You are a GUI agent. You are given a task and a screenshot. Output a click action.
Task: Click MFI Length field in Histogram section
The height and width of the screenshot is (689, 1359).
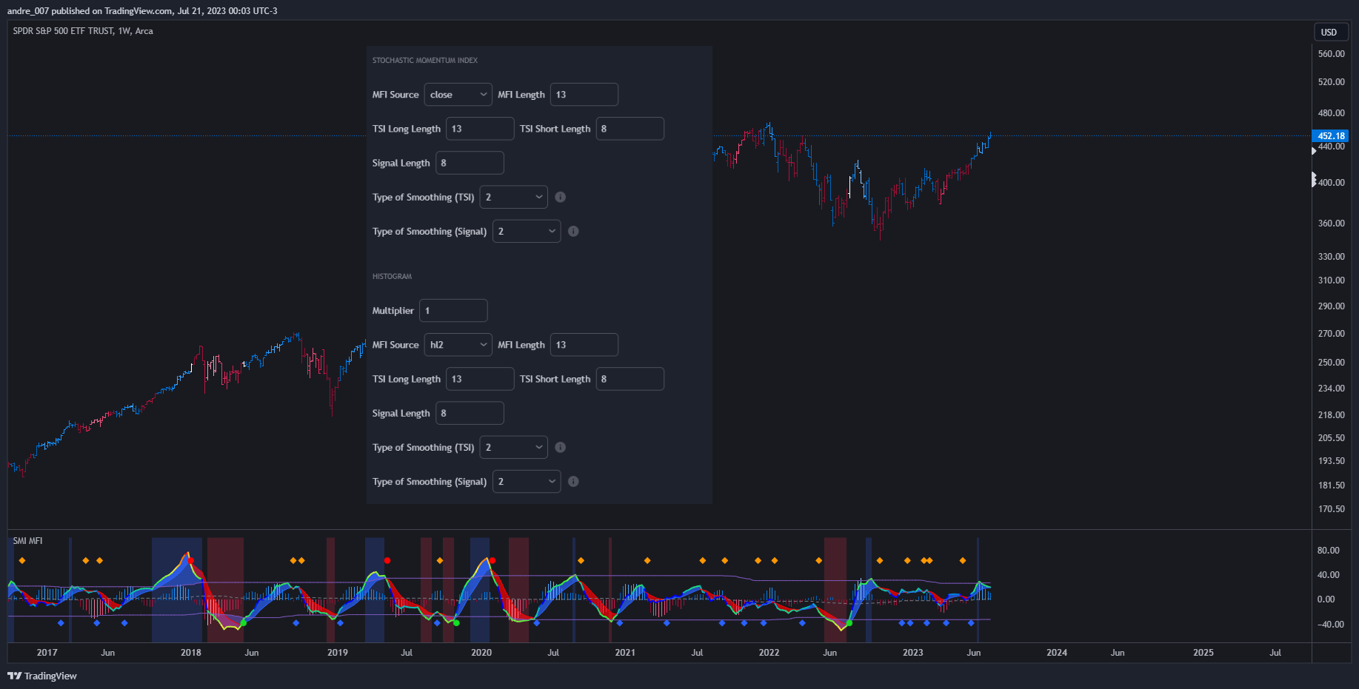pos(584,345)
